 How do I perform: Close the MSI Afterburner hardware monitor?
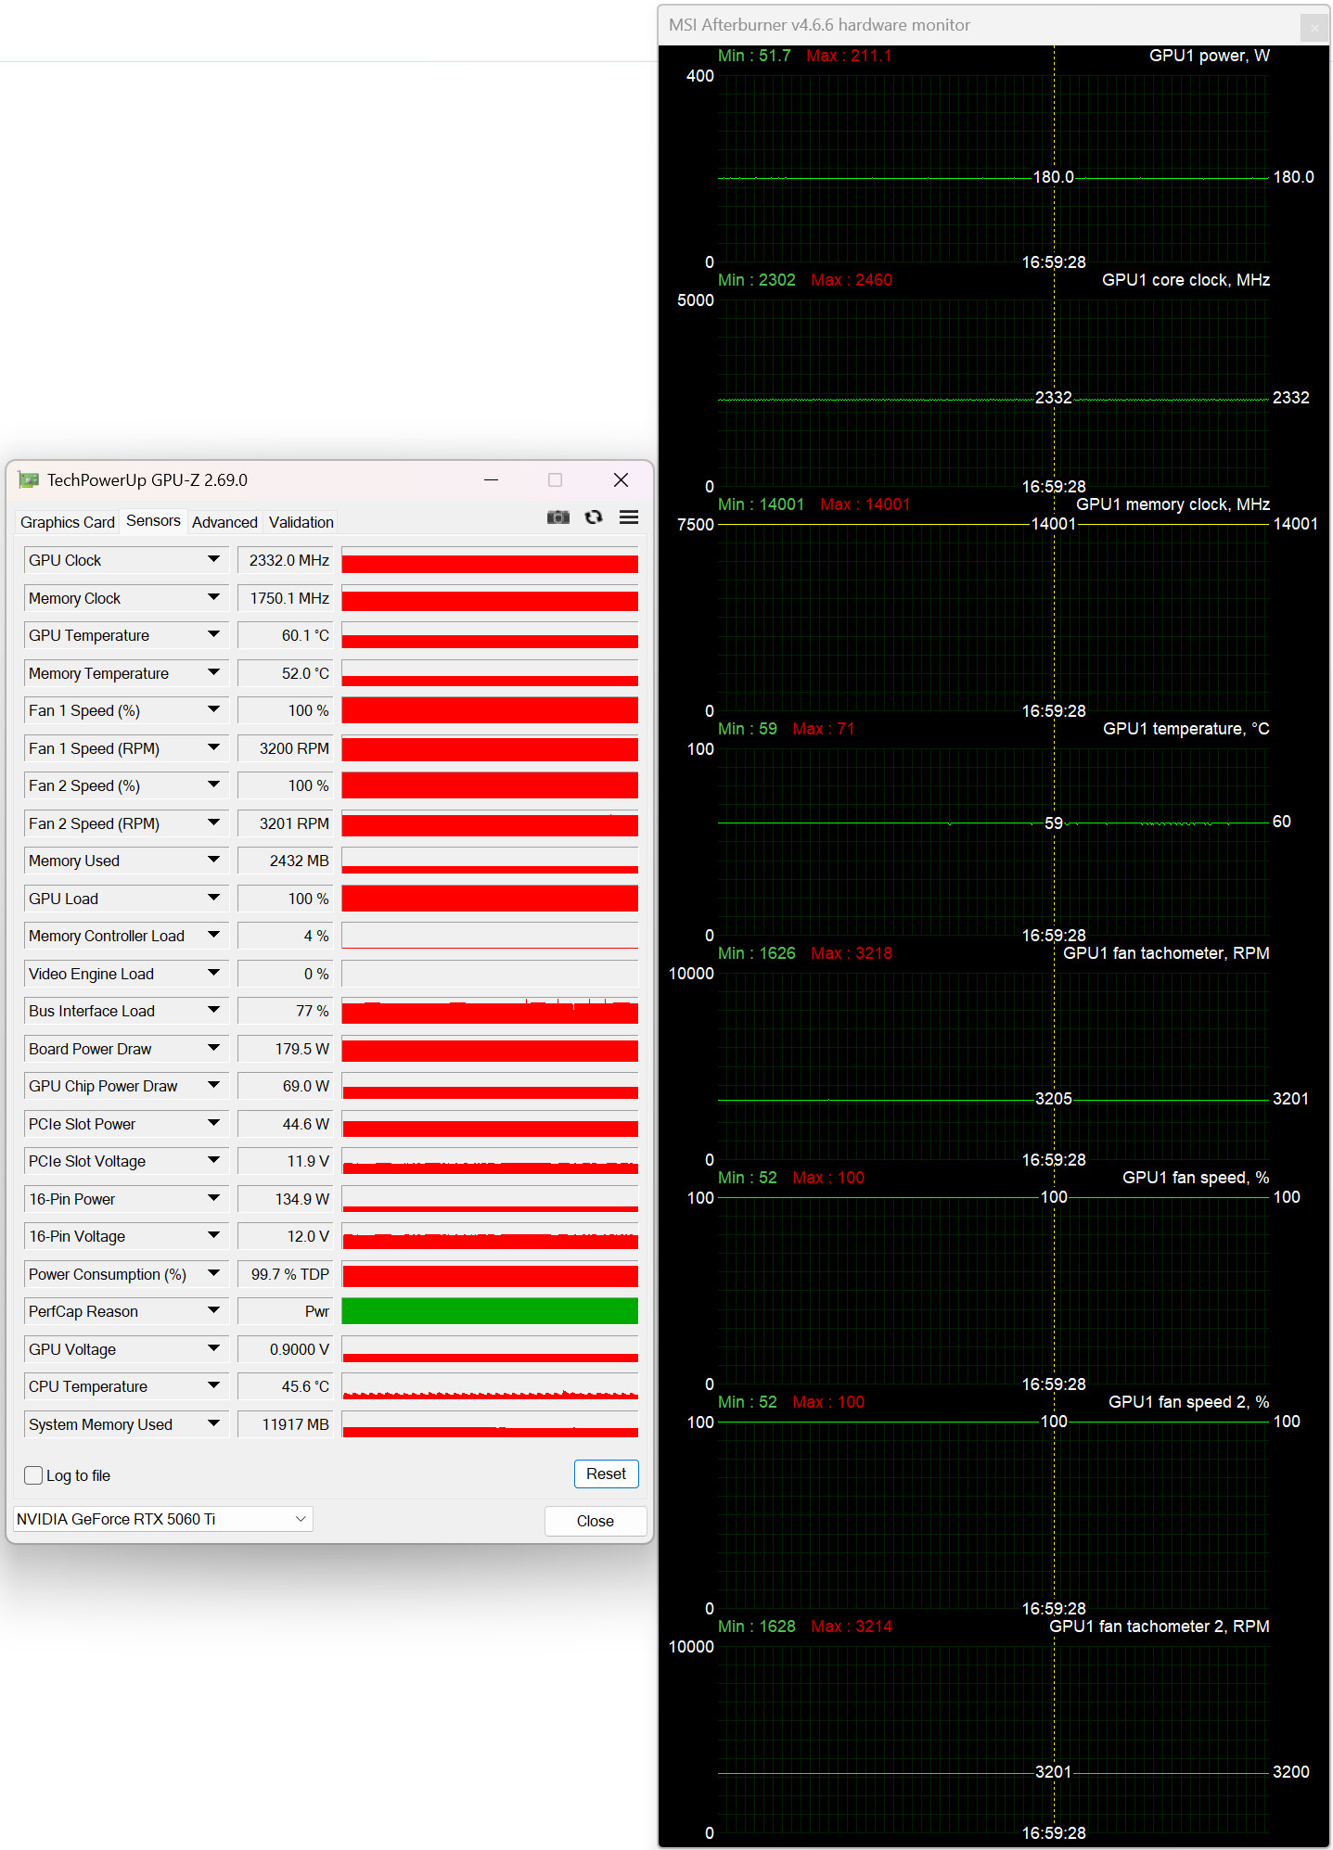(1314, 28)
